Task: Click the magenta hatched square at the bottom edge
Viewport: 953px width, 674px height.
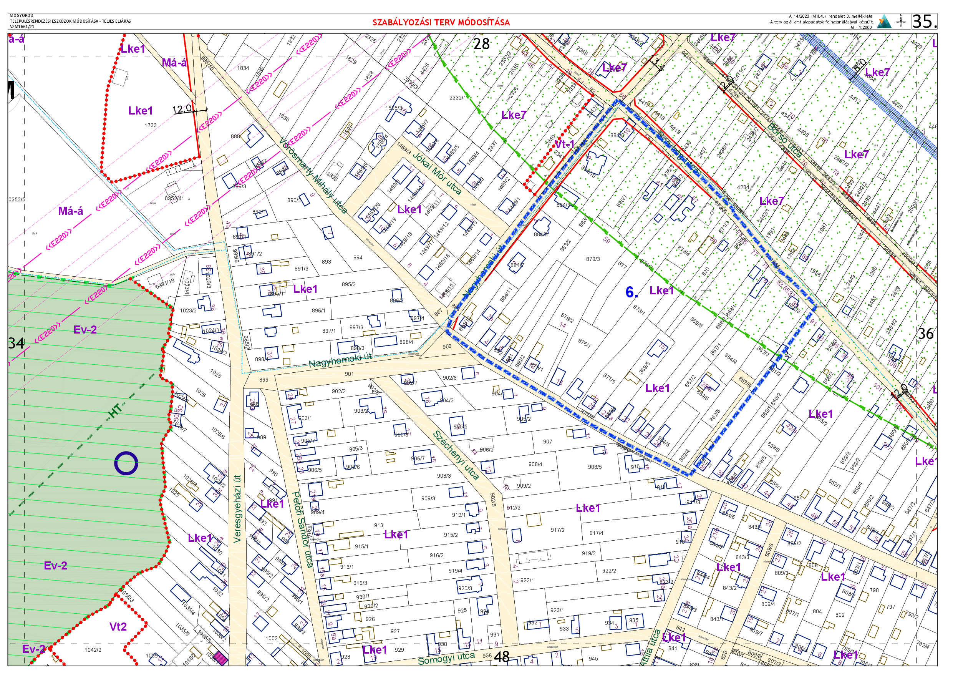Action: [x=222, y=658]
